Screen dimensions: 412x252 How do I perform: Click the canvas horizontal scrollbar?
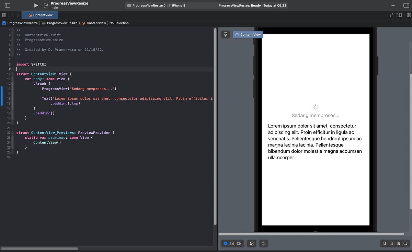[311, 234]
